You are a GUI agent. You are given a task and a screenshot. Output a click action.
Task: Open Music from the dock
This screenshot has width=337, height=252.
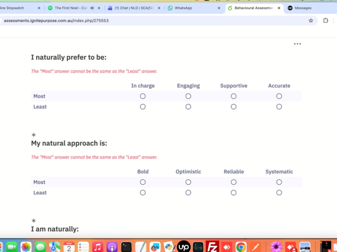pyautogui.click(x=98, y=247)
